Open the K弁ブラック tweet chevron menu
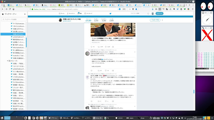 [x=135, y=52]
